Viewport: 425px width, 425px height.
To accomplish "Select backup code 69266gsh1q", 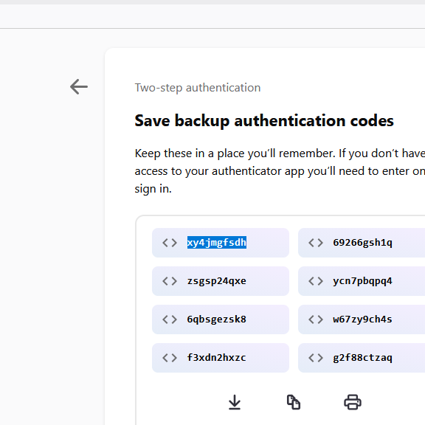I will [x=362, y=243].
